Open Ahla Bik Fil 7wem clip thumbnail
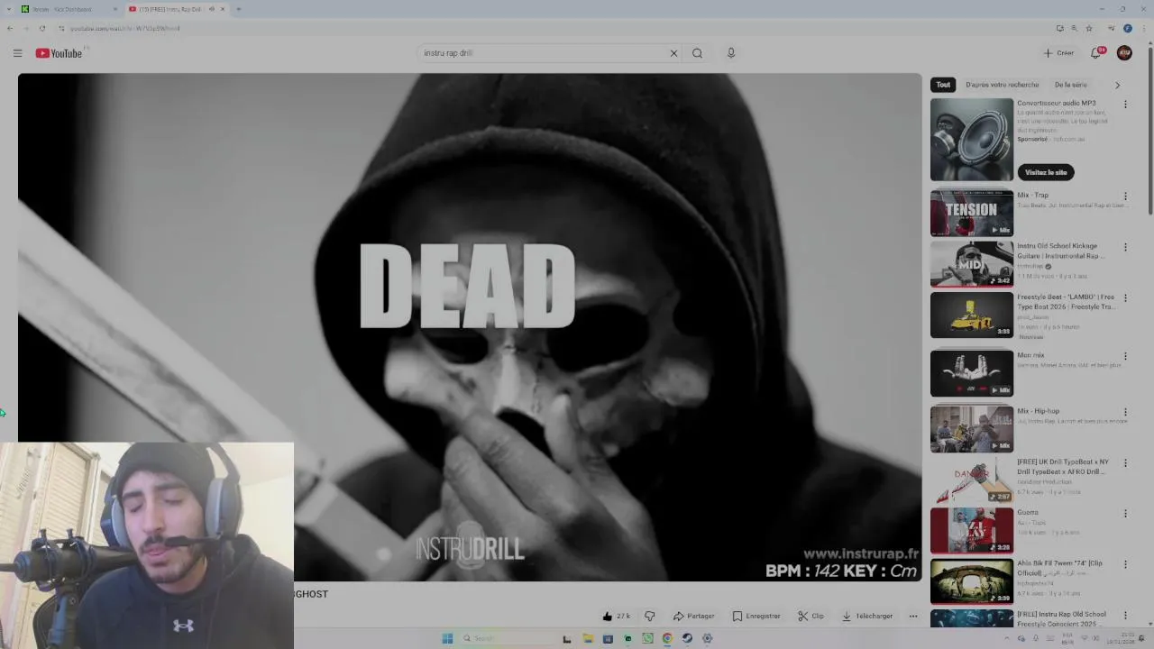 point(972,581)
